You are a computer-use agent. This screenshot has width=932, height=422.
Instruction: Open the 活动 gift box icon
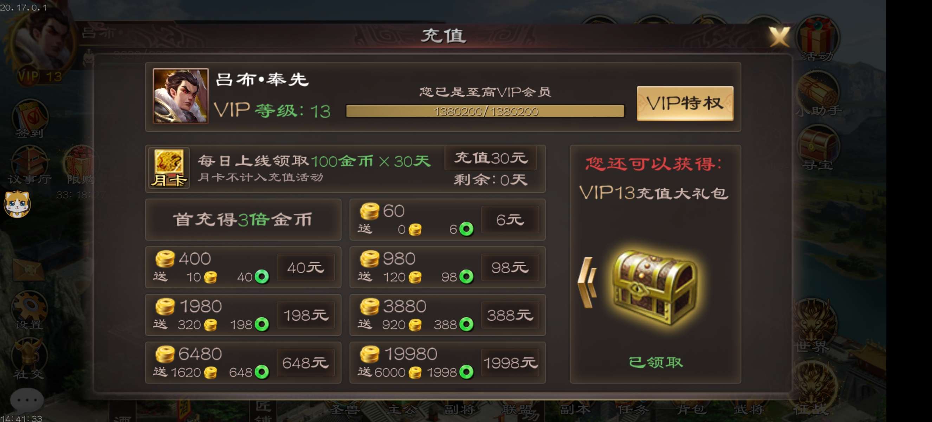click(x=817, y=38)
